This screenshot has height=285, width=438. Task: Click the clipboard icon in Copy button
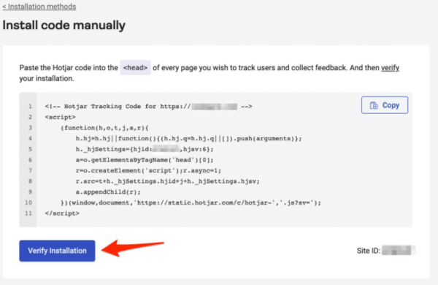click(x=374, y=105)
